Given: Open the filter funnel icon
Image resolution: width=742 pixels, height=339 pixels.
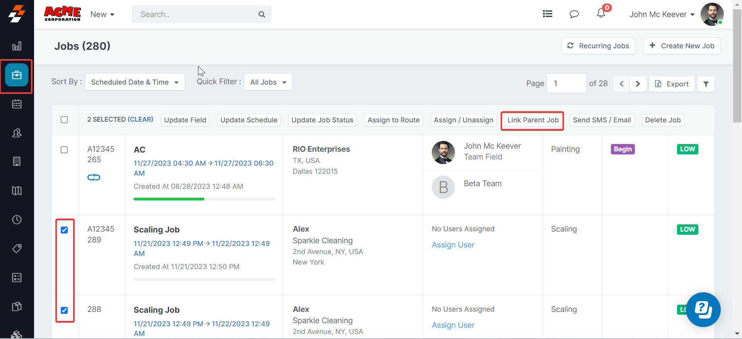Looking at the screenshot, I should [706, 84].
